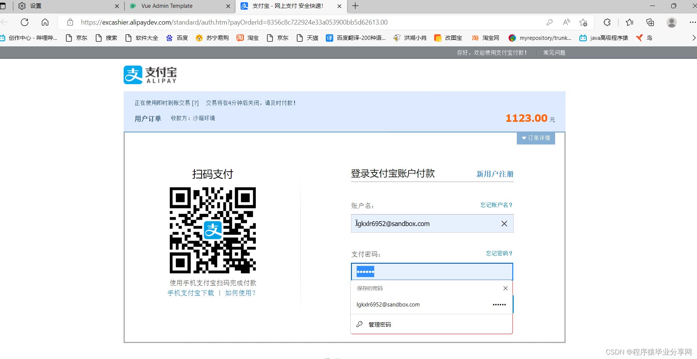The image size is (697, 359).
Task: Expand the 订单详情 dropdown
Action: (536, 138)
